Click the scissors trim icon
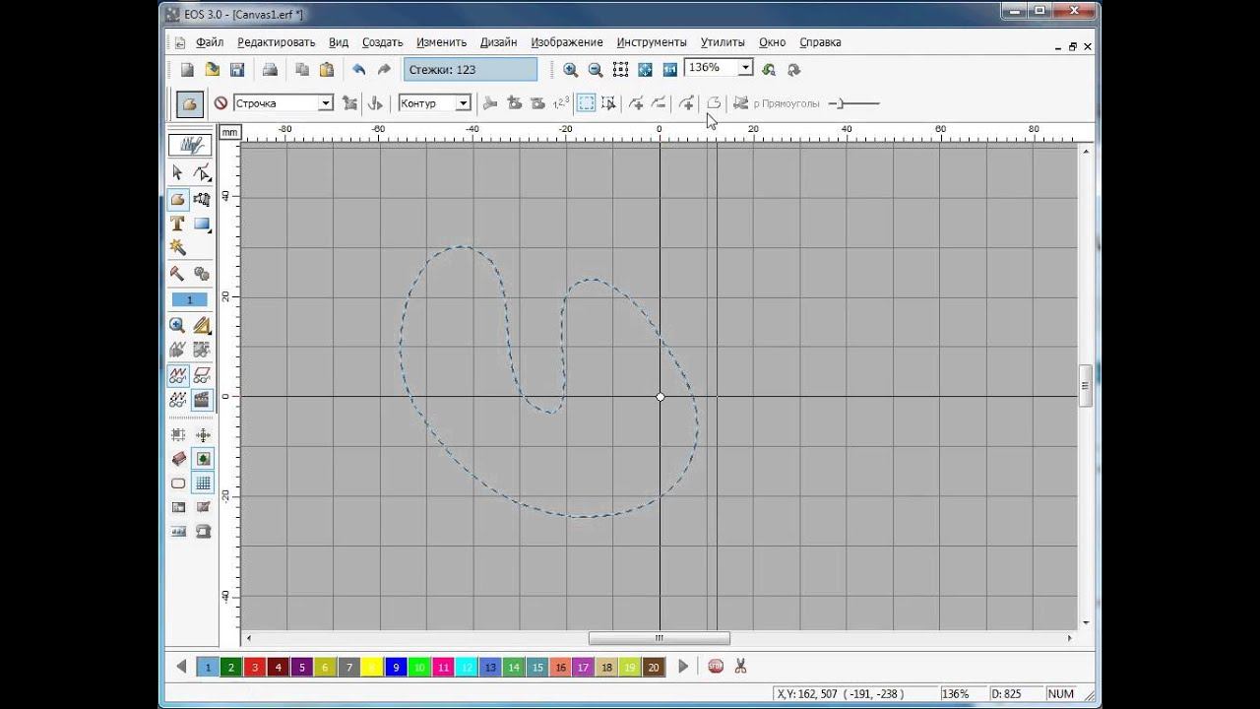 click(x=740, y=667)
